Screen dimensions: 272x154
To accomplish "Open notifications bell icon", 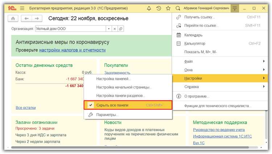I will pos(149,8).
